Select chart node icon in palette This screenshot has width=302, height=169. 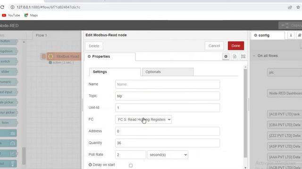click(x=13, y=154)
